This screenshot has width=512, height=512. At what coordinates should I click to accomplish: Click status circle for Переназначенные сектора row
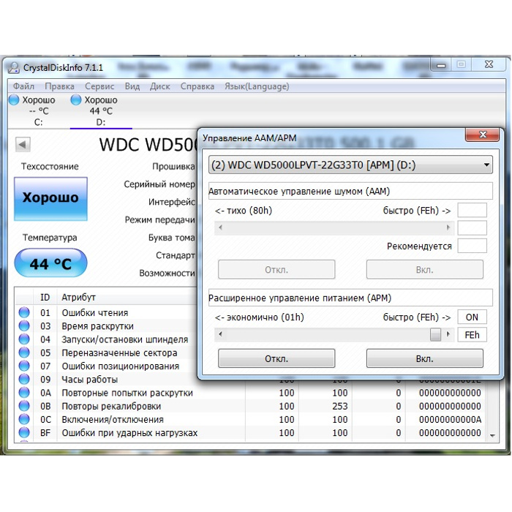tap(24, 353)
